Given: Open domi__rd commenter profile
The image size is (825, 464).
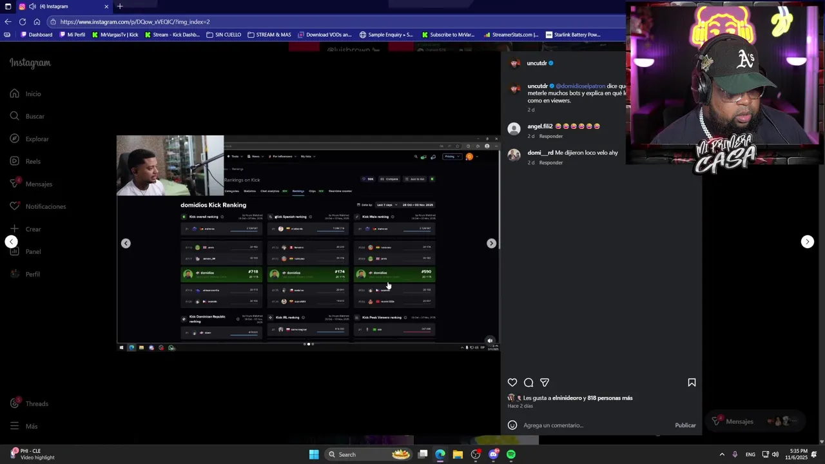Looking at the screenshot, I should click(x=540, y=153).
